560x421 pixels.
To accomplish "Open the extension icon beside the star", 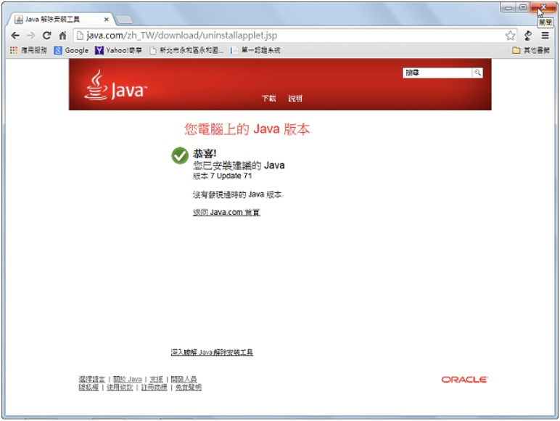I will pos(528,36).
